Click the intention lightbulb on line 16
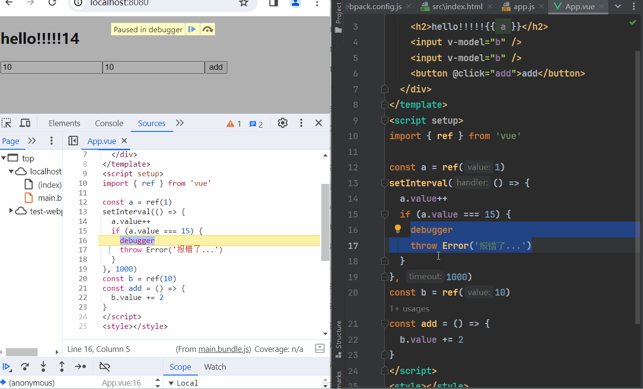Screen dimensions: 643x389 (398, 229)
